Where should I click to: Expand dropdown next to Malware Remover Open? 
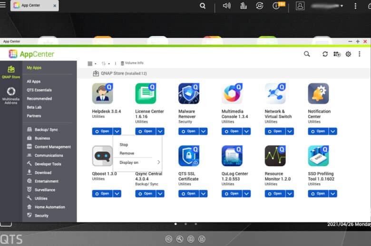point(203,131)
